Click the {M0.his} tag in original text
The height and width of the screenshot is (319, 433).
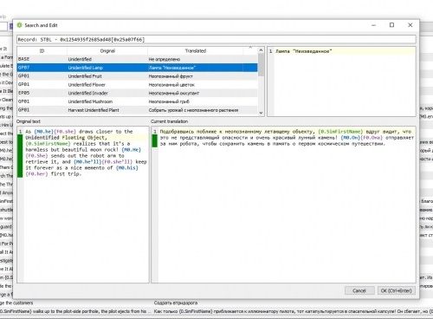127,167
